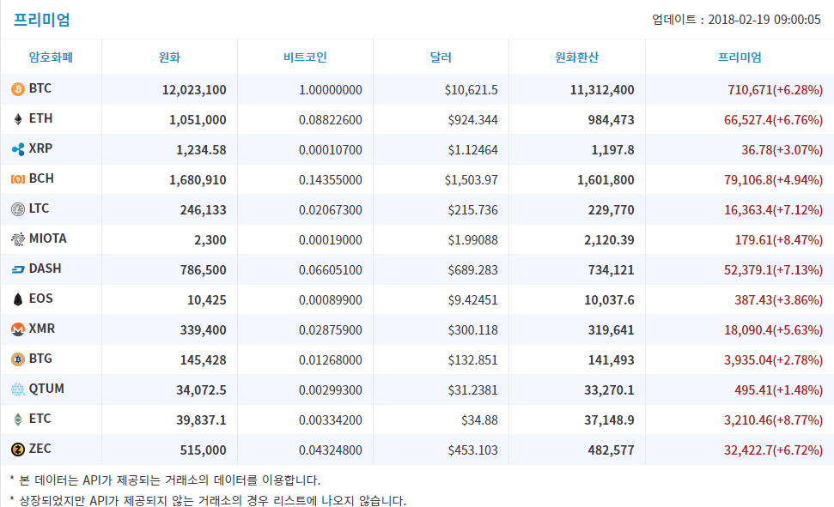Select the ZEC ticker name
This screenshot has height=507, width=834.
pos(40,449)
